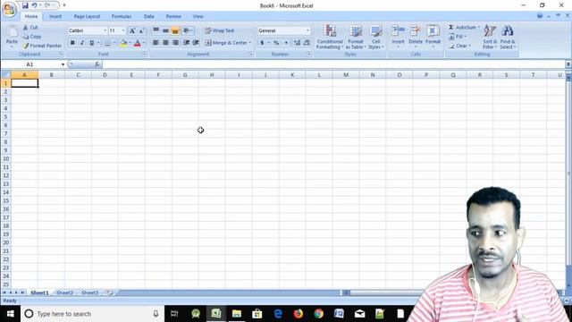Switch to the Page Layout tab
This screenshot has height=322, width=572.
tap(87, 16)
